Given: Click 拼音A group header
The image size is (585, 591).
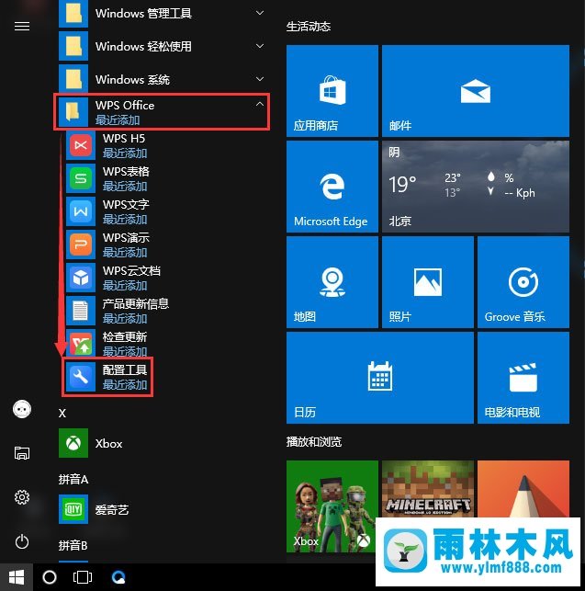Looking at the screenshot, I should (73, 480).
